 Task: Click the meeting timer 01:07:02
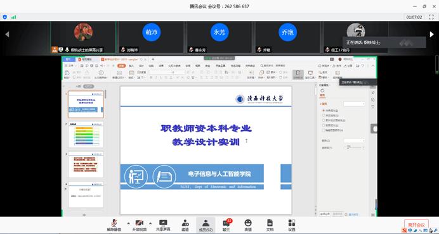[414, 17]
